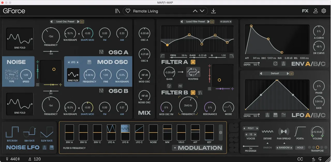Screen dimensions: 331x162
Task: Open the FX page
Action: (305, 11)
